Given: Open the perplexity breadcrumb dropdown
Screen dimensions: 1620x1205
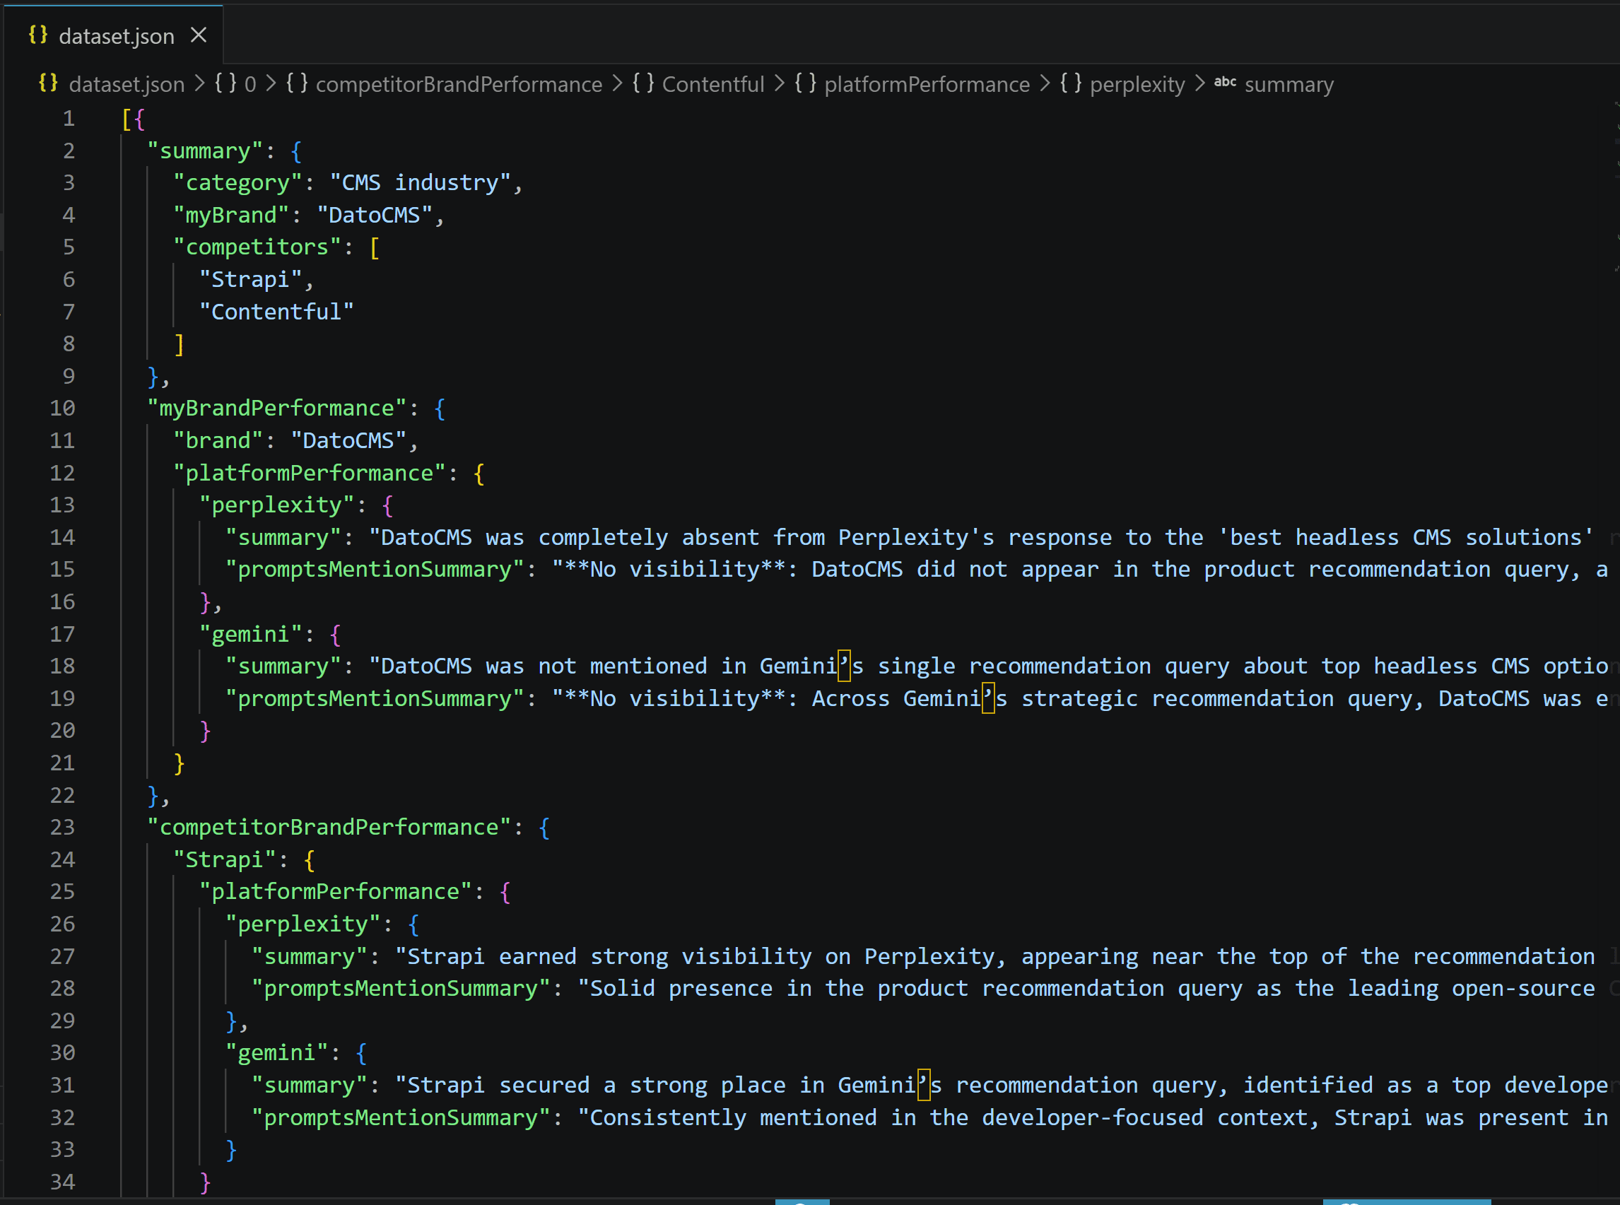Looking at the screenshot, I should [x=1138, y=83].
